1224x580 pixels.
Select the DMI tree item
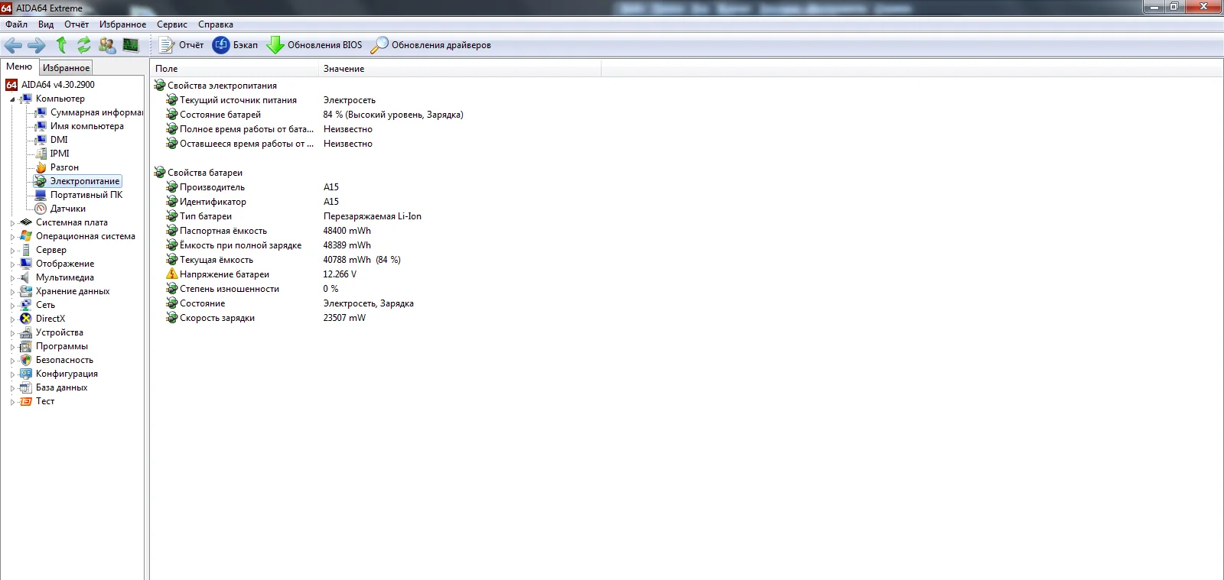[x=59, y=140]
